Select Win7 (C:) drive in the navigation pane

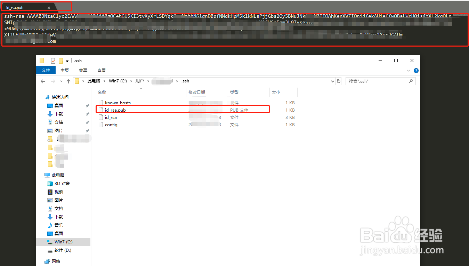pyautogui.click(x=63, y=242)
